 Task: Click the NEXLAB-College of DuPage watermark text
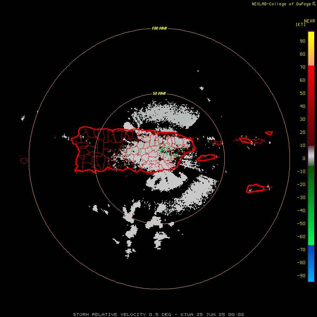coord(284,4)
